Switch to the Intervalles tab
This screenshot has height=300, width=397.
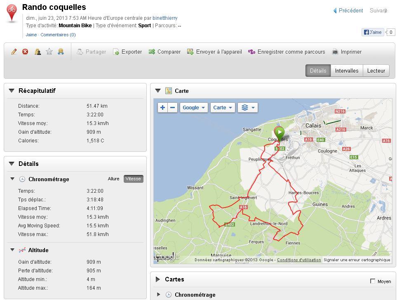point(346,71)
